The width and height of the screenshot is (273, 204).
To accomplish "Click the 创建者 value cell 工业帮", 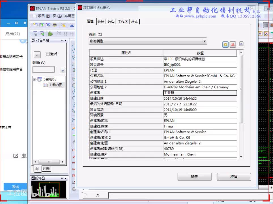I will (200, 93).
